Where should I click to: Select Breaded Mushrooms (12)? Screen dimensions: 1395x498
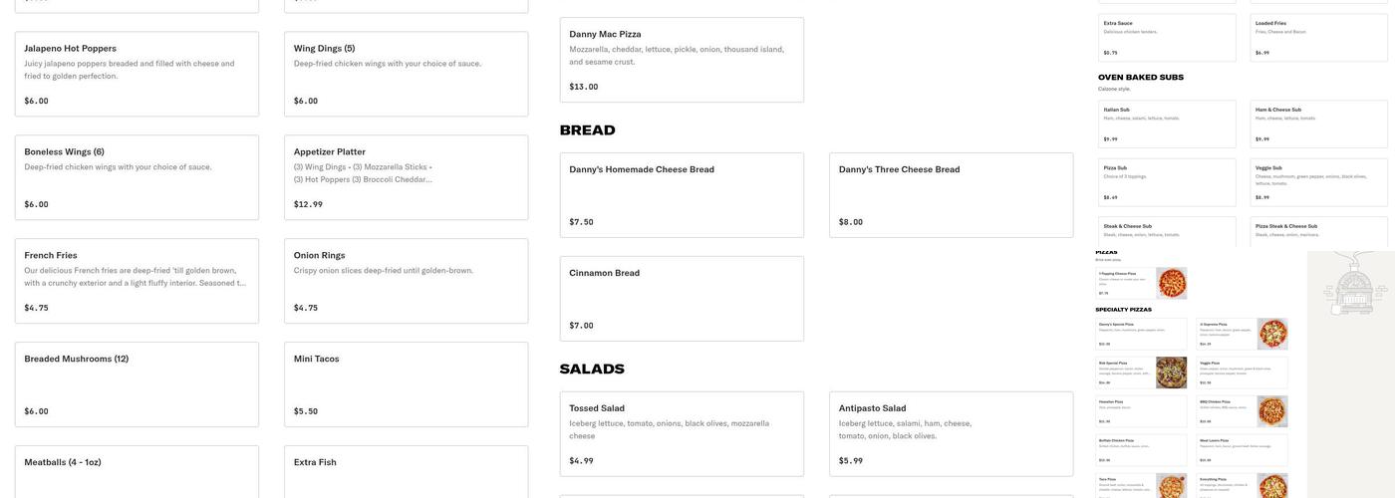pos(137,384)
